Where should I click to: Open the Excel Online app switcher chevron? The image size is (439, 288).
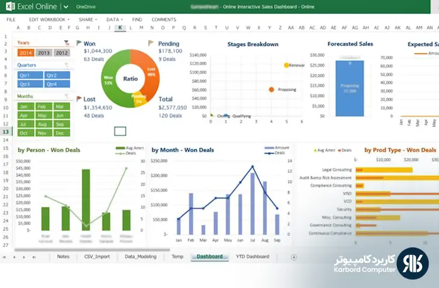66,7
